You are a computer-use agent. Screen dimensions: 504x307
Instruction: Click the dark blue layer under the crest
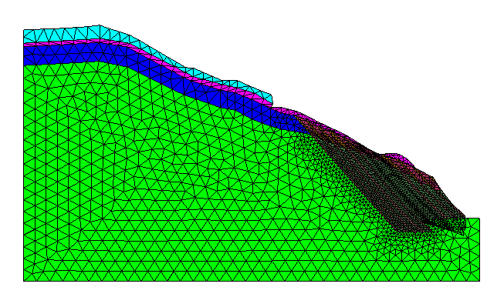click(x=71, y=54)
